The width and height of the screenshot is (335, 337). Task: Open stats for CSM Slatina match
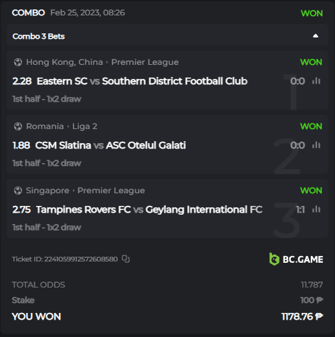[316, 145]
